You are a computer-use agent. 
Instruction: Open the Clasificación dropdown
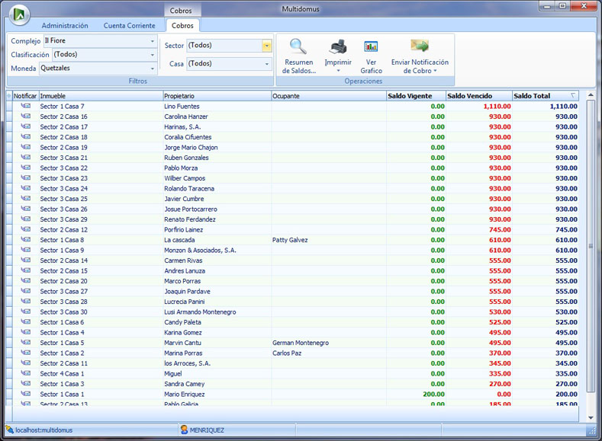click(153, 55)
